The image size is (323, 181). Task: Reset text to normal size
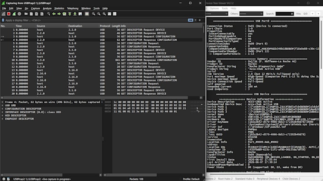(x=104, y=14)
